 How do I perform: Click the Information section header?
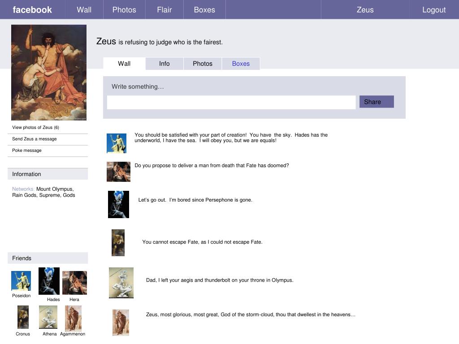click(48, 174)
